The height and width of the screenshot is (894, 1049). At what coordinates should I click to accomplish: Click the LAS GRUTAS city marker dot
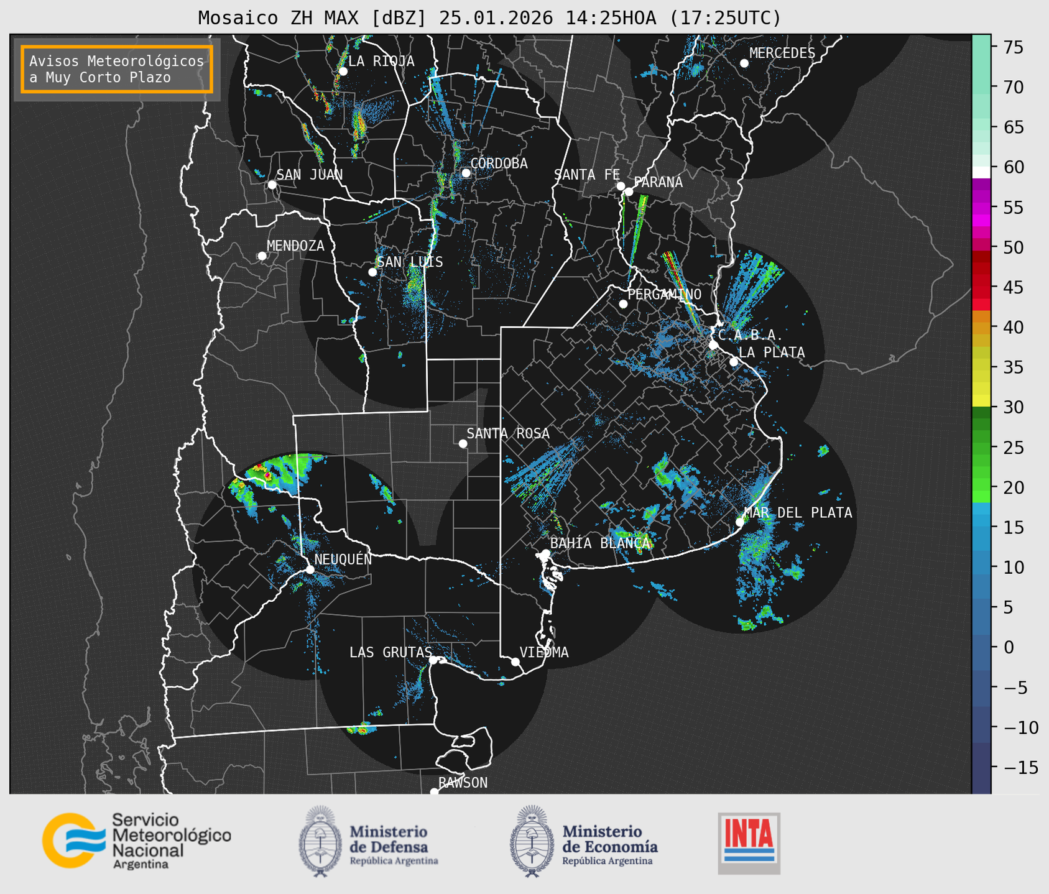point(433,660)
